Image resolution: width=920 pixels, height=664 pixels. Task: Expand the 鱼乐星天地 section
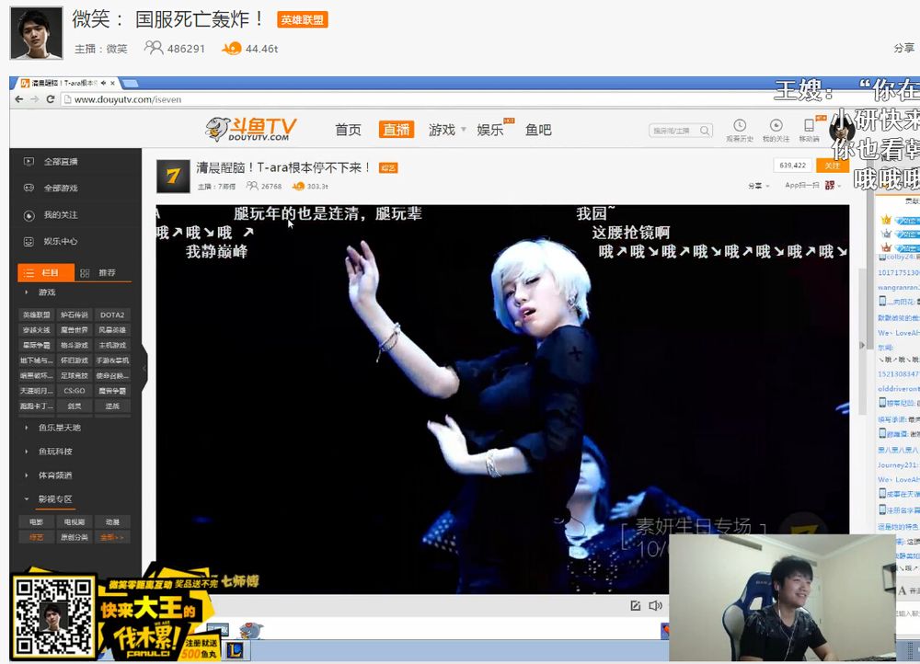point(59,428)
